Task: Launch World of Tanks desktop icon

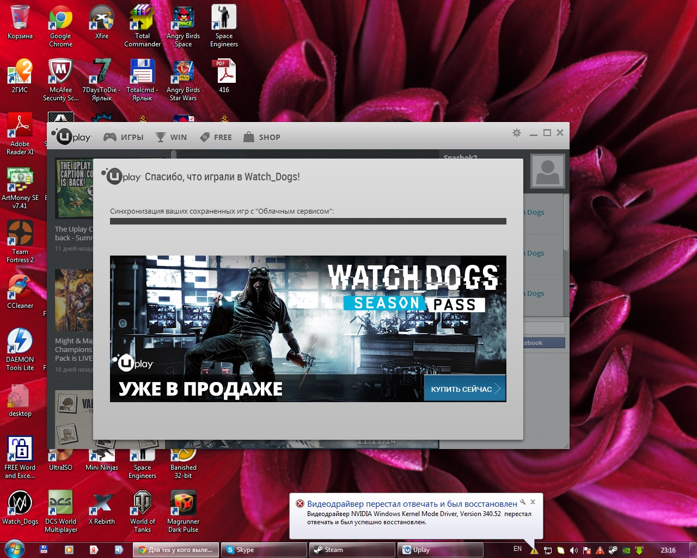Action: click(x=142, y=511)
